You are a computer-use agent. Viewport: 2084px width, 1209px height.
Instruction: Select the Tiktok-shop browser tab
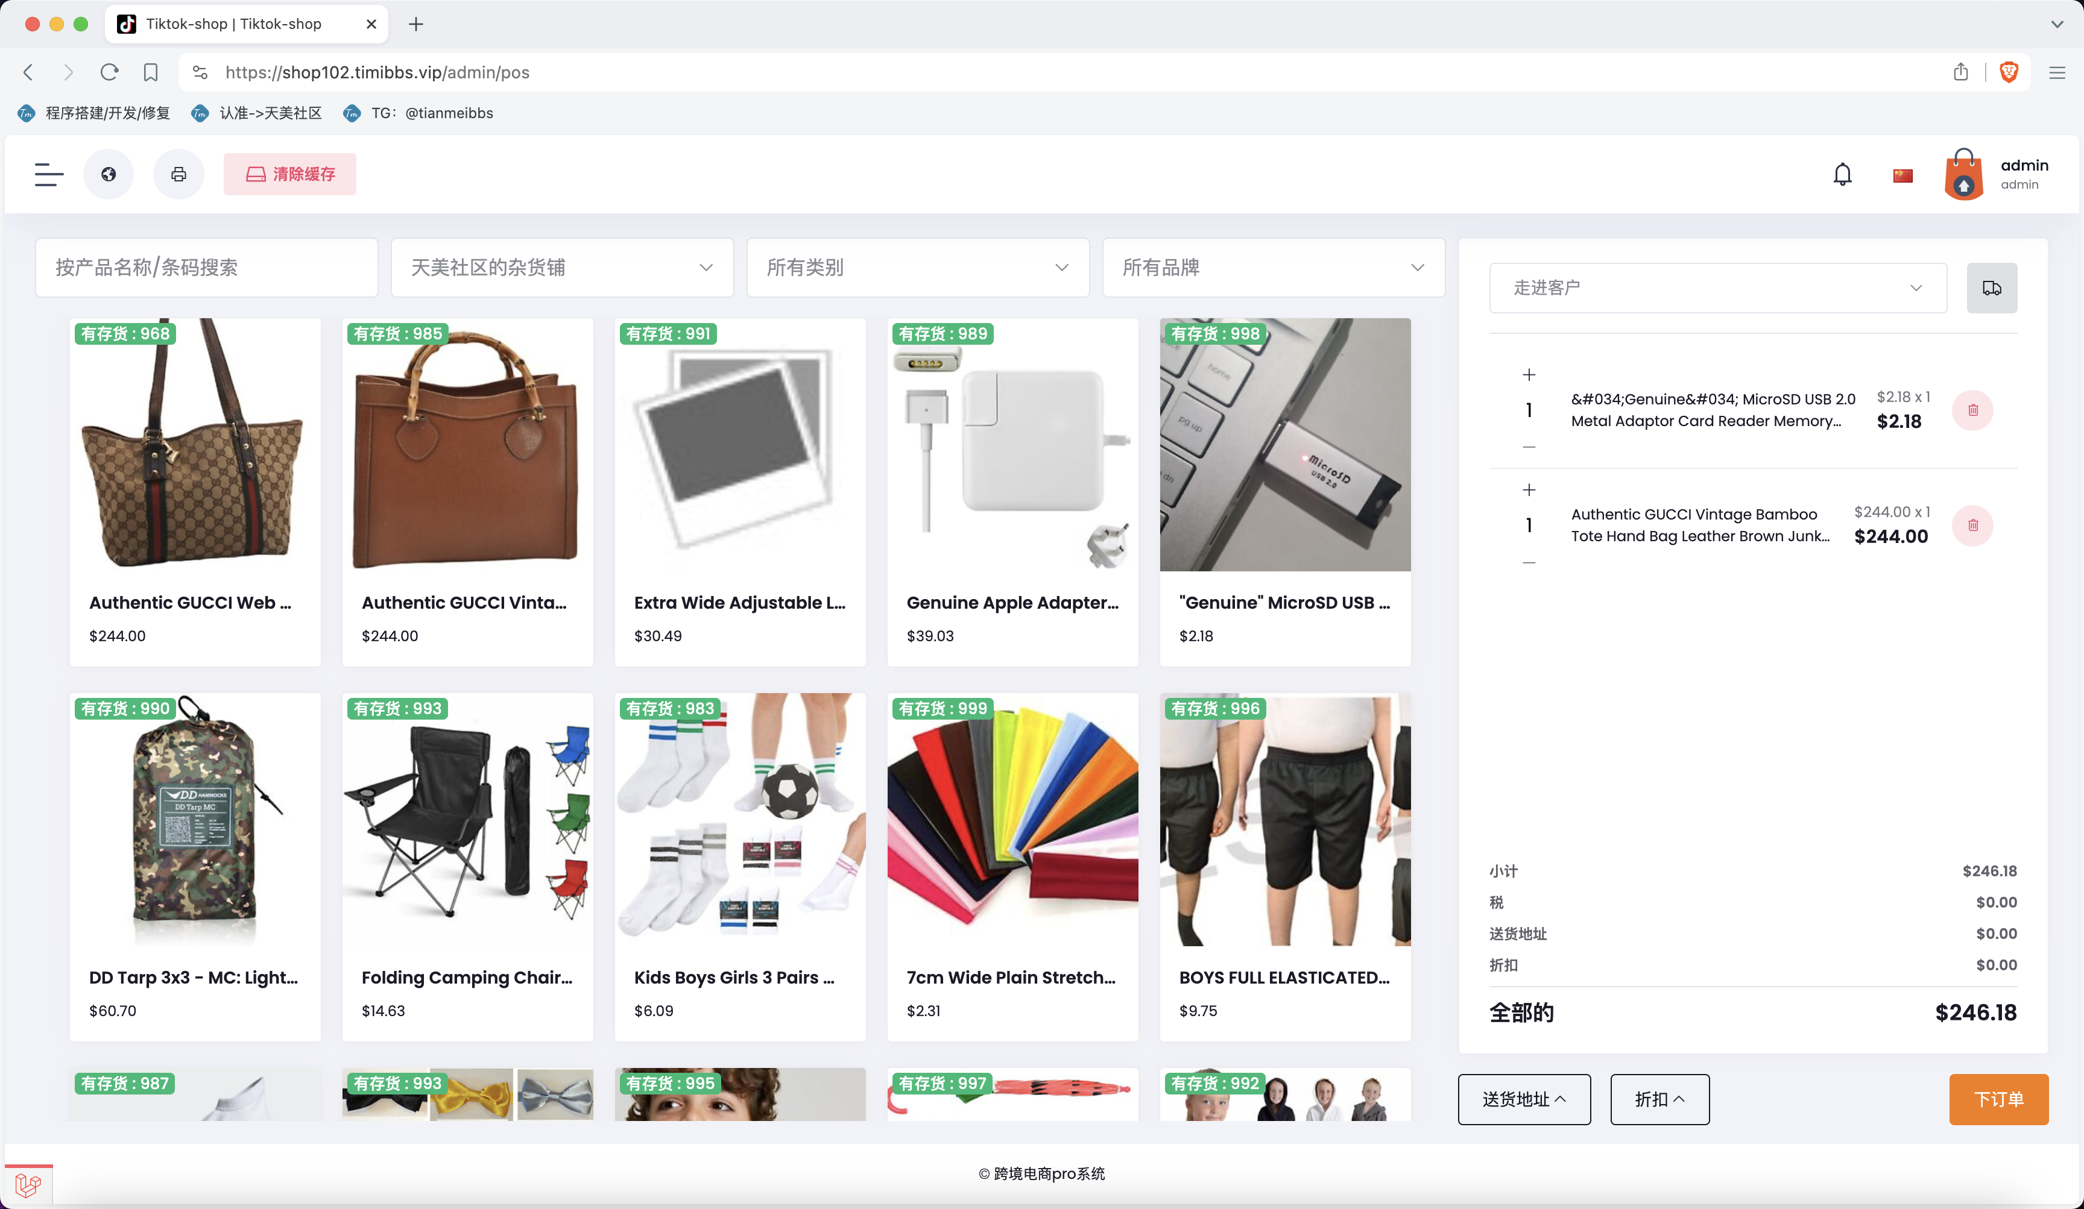pos(247,24)
